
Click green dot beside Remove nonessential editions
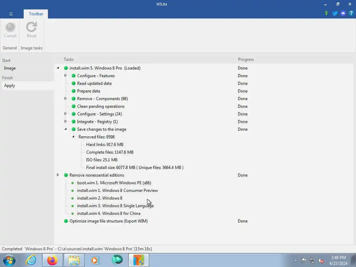[66, 175]
